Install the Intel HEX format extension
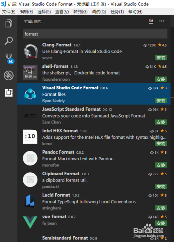The height and width of the screenshot is (242, 174). tap(161, 144)
